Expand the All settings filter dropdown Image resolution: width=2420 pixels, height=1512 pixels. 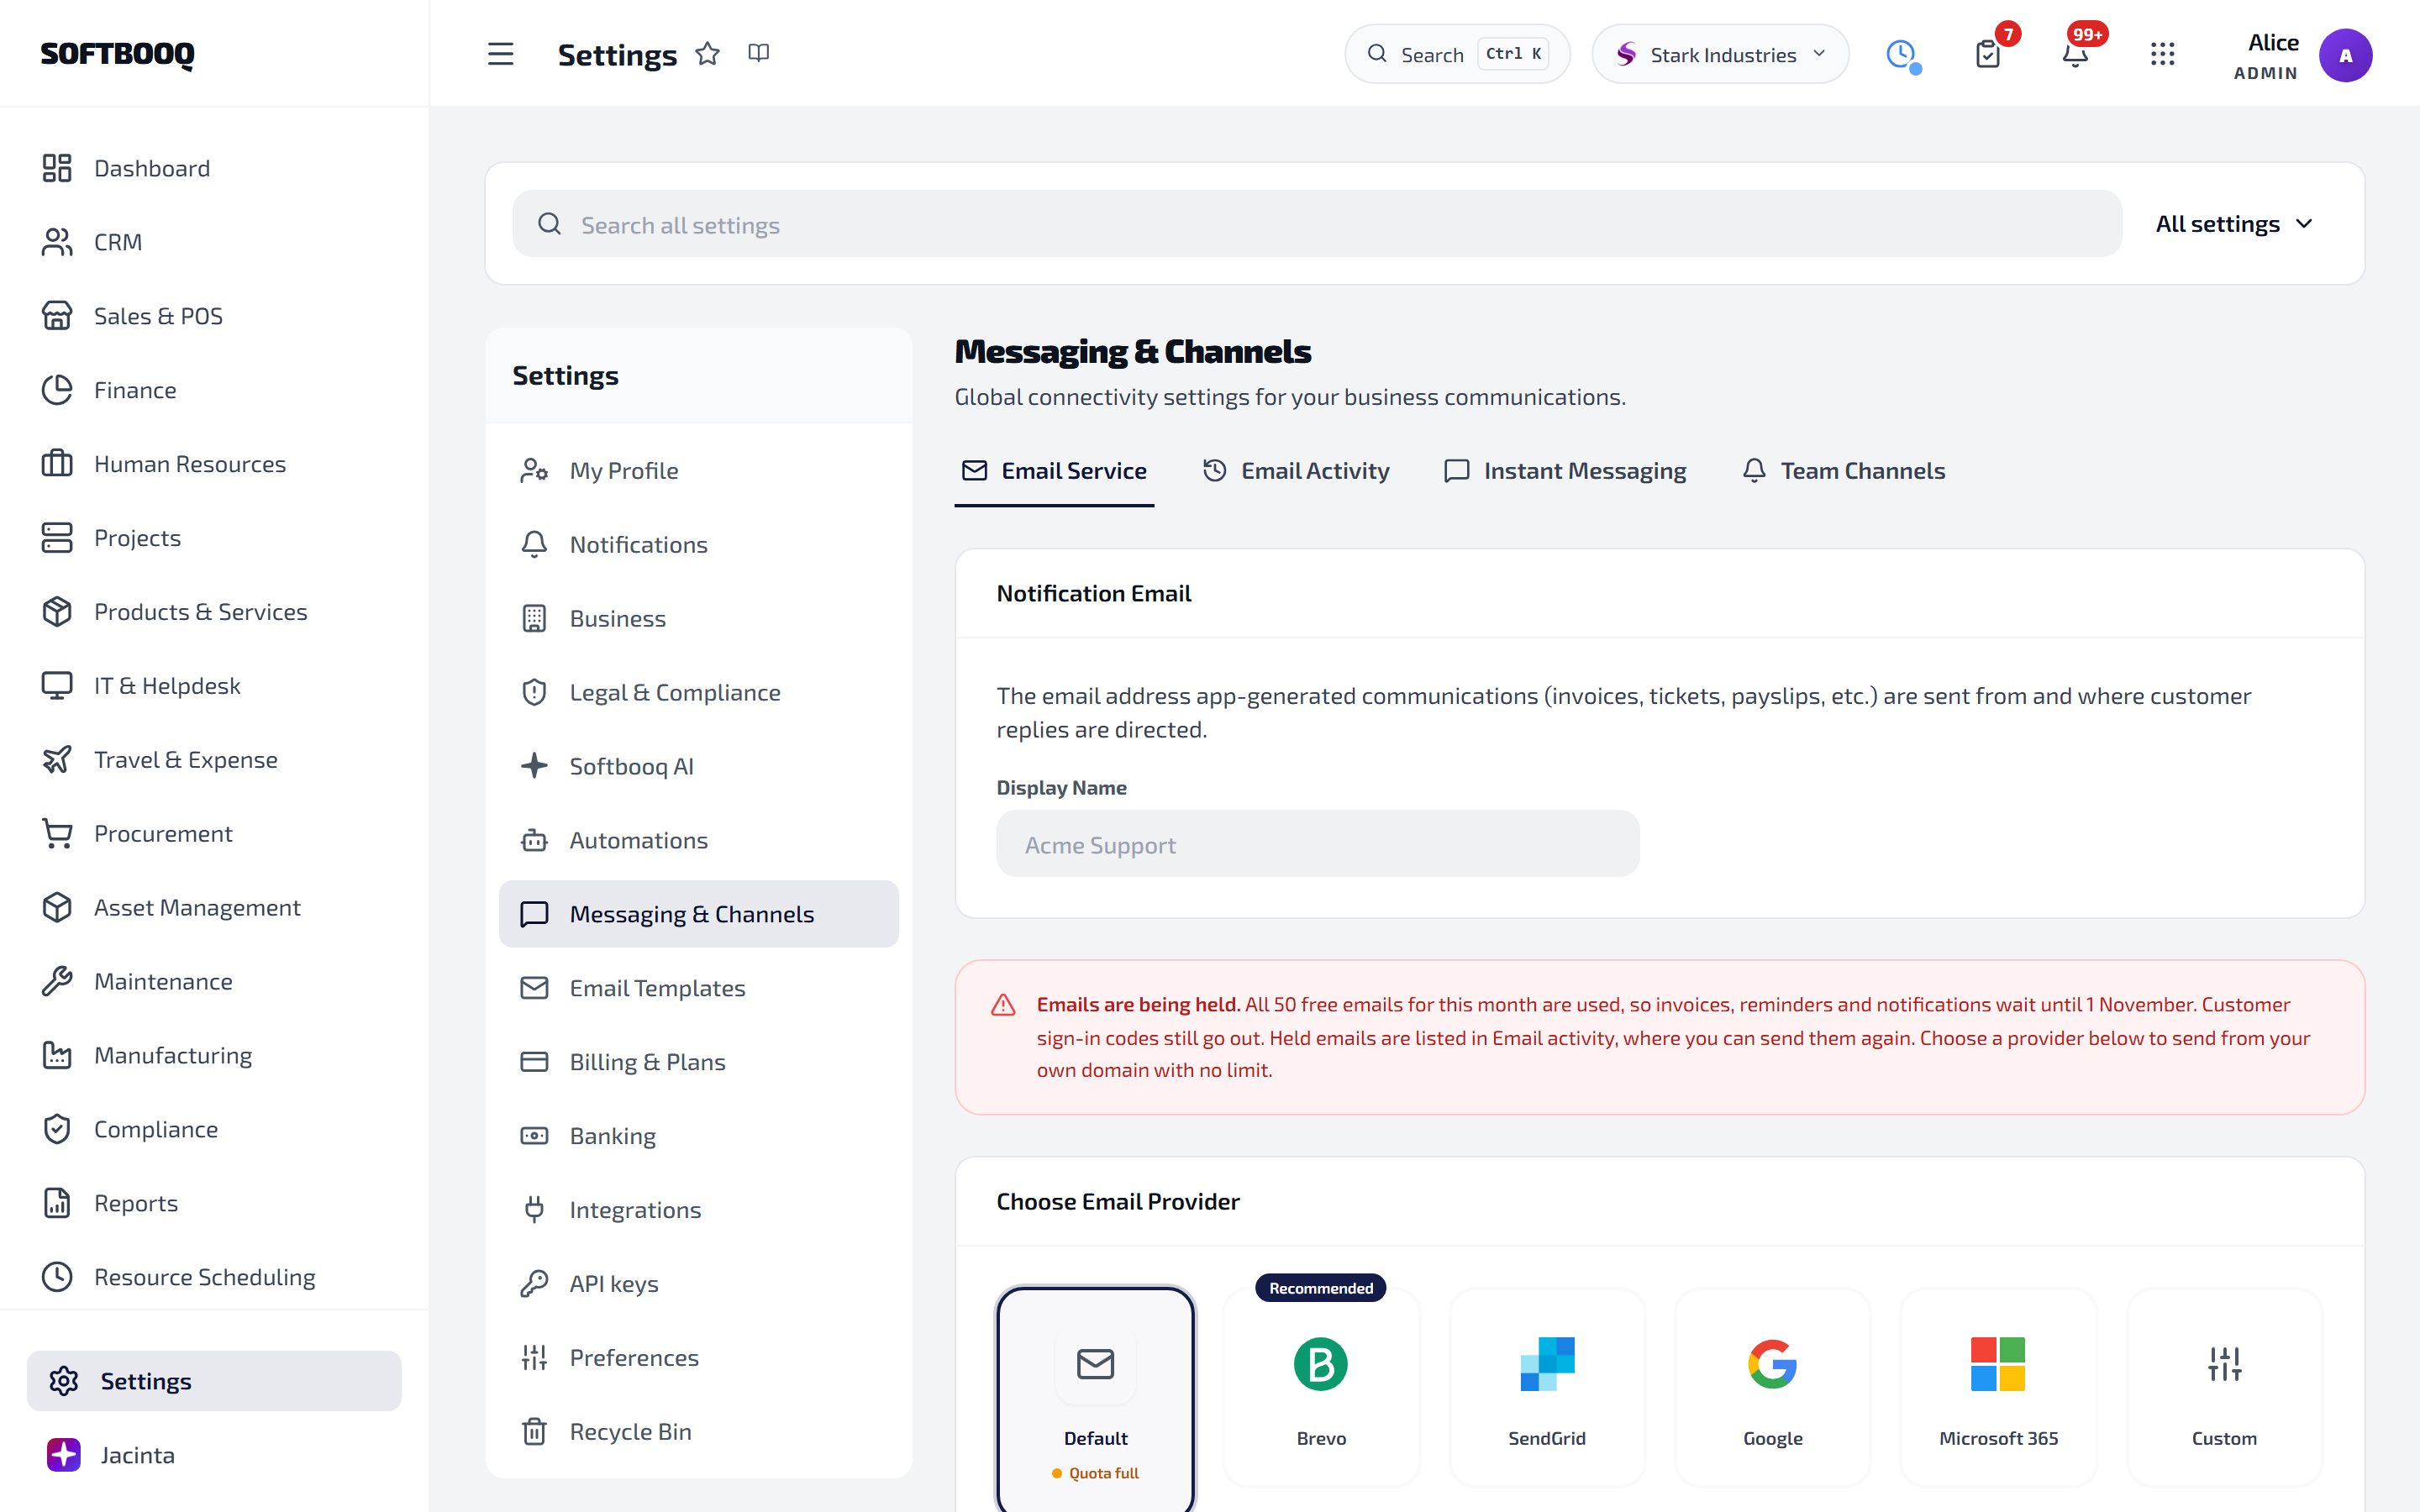pyautogui.click(x=2234, y=224)
